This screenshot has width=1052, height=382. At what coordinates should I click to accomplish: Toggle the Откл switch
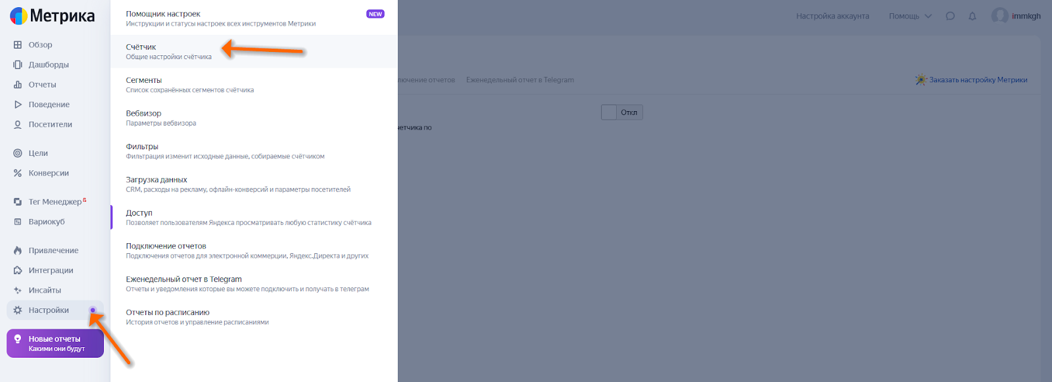[x=622, y=112]
